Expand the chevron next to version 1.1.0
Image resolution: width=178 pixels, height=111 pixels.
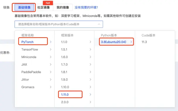point(90,42)
